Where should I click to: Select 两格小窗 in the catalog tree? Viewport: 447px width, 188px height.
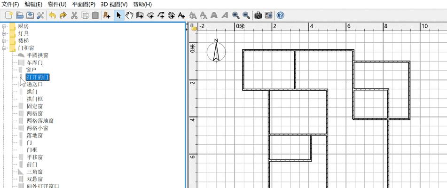tap(37, 128)
